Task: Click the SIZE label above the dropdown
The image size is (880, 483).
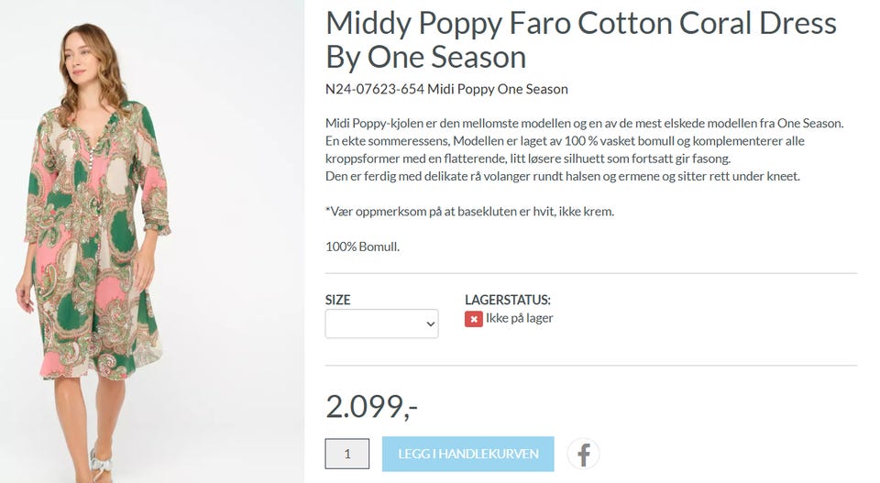Action: (x=337, y=300)
